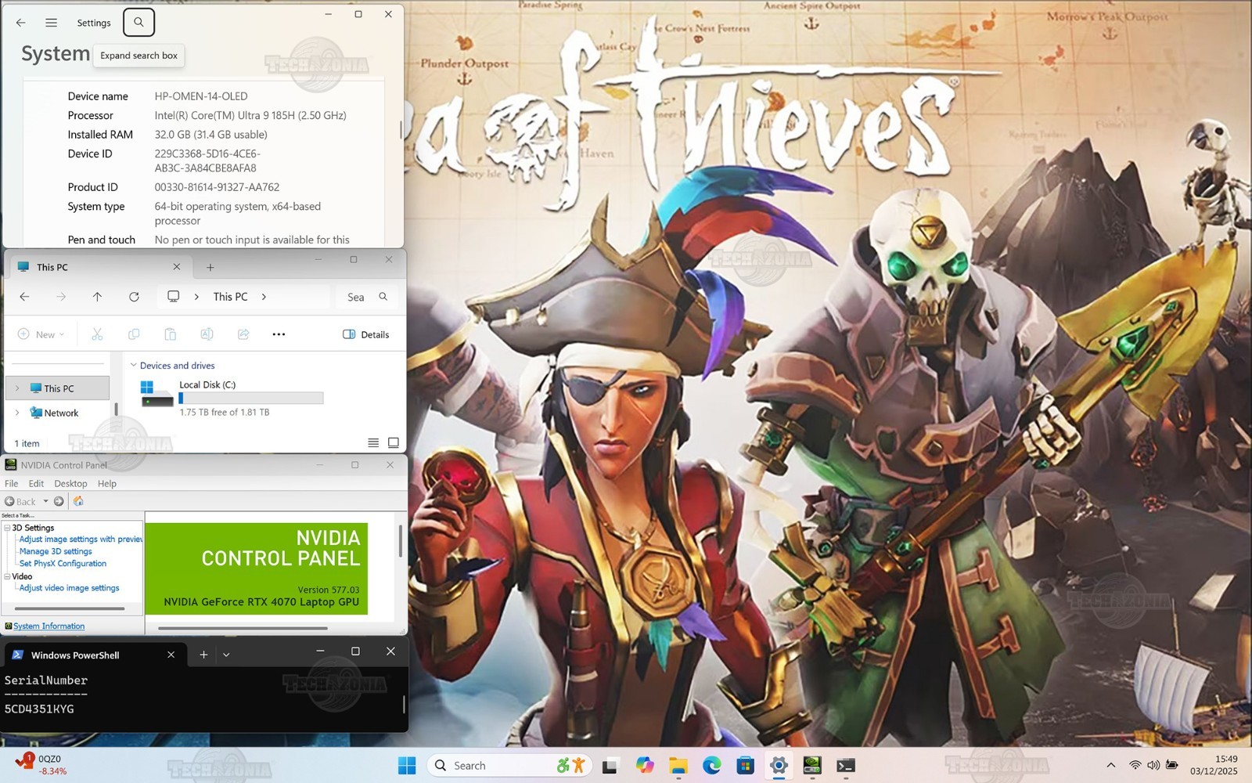Go back in the Settings window
Image resolution: width=1252 pixels, height=783 pixels.
click(21, 23)
